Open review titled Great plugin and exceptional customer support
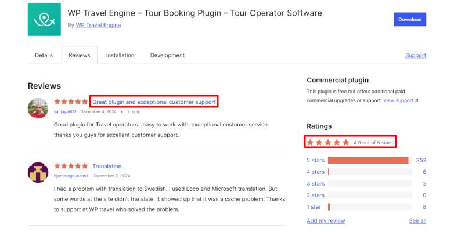This screenshot has height=232, width=454. (x=154, y=102)
